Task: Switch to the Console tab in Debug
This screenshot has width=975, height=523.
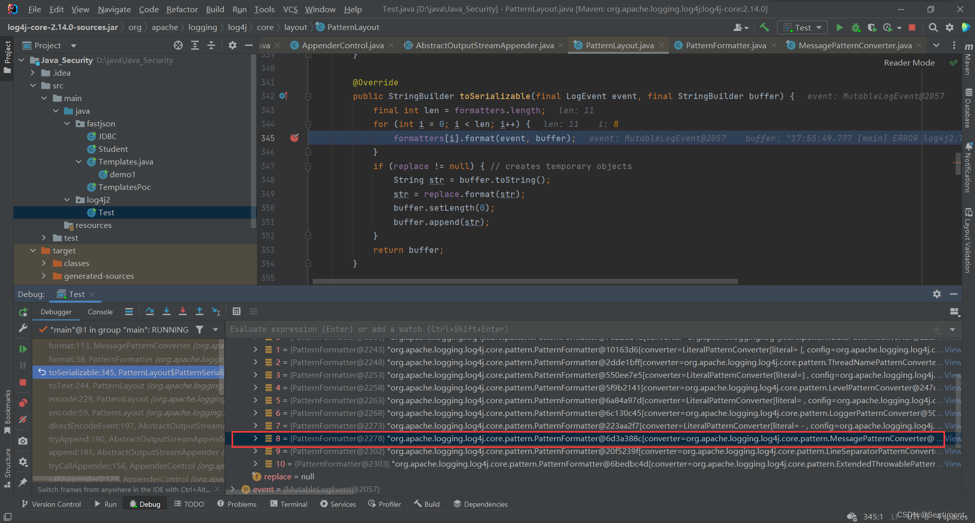Action: click(x=100, y=312)
